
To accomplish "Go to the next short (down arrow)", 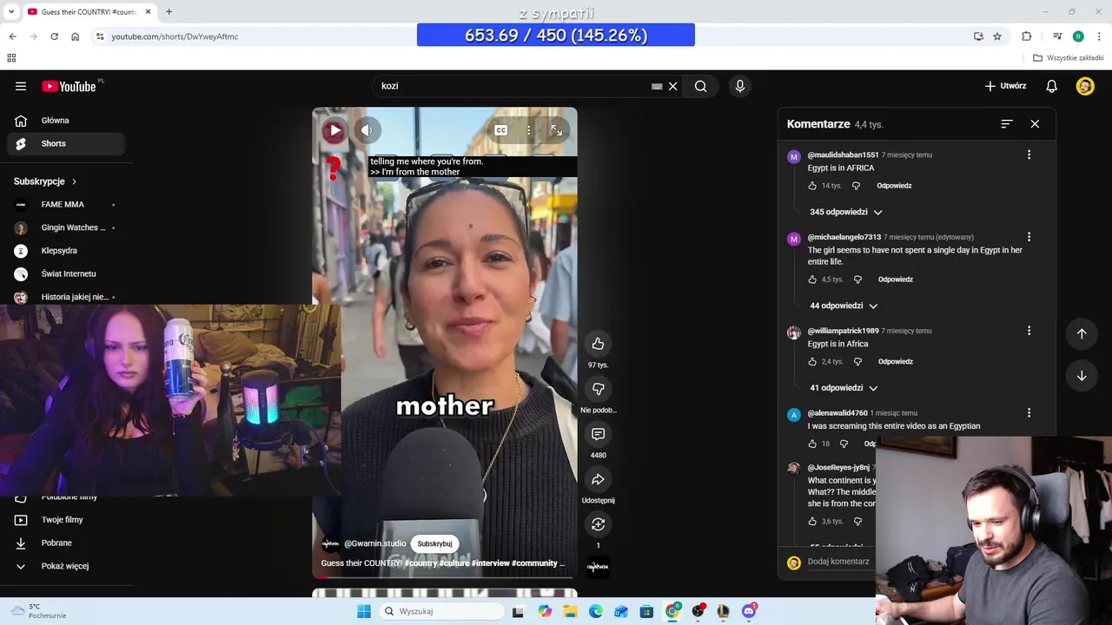I will (1082, 376).
